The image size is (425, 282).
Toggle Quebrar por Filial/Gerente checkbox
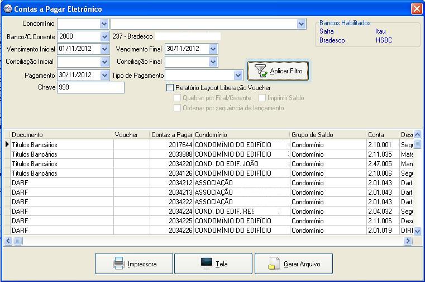178,98
